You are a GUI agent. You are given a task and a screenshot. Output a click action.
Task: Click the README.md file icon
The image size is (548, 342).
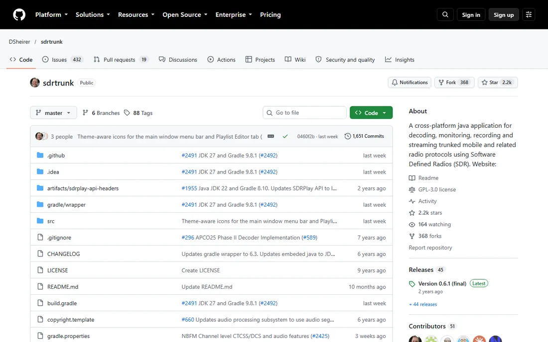[x=40, y=286]
